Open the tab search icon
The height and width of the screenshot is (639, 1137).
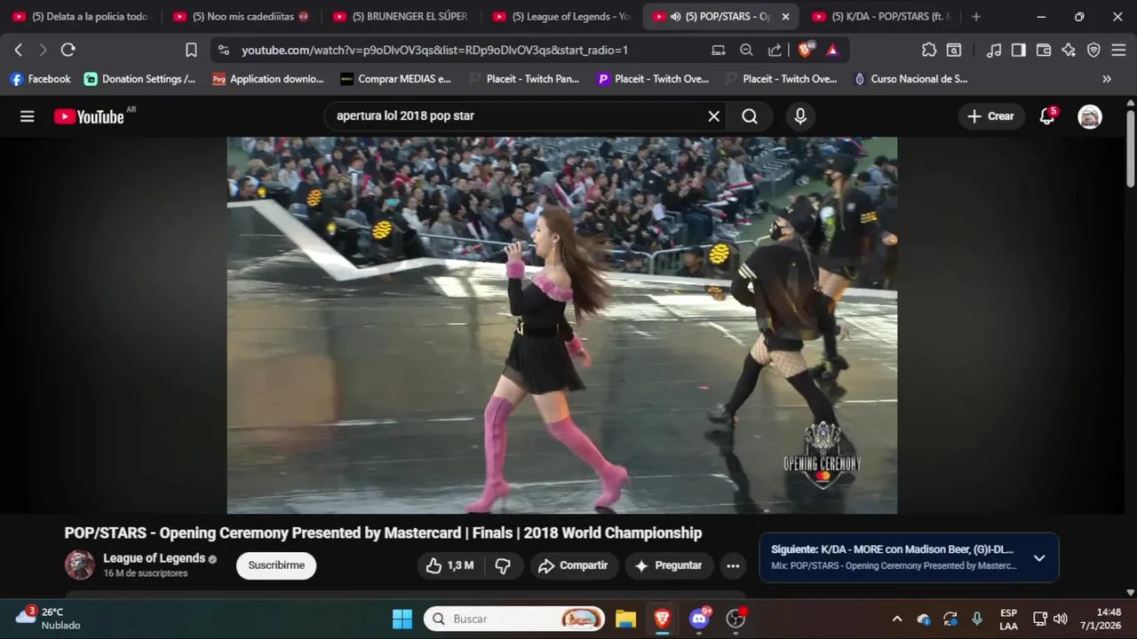point(954,50)
